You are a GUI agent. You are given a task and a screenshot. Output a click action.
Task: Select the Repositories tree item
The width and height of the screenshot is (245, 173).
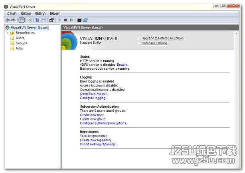point(25,33)
